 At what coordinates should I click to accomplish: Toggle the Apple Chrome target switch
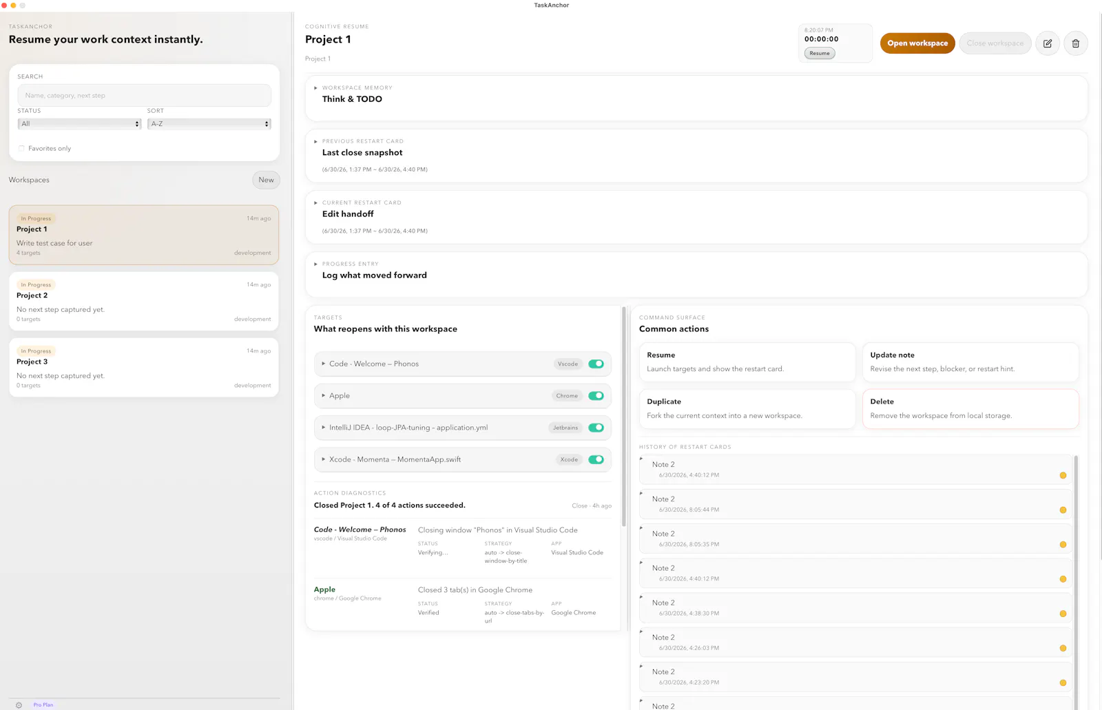(x=596, y=395)
